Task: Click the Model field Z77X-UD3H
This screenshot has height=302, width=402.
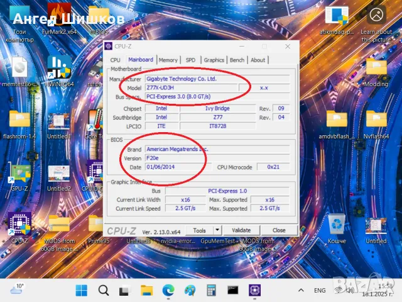Action: pyautogui.click(x=191, y=87)
